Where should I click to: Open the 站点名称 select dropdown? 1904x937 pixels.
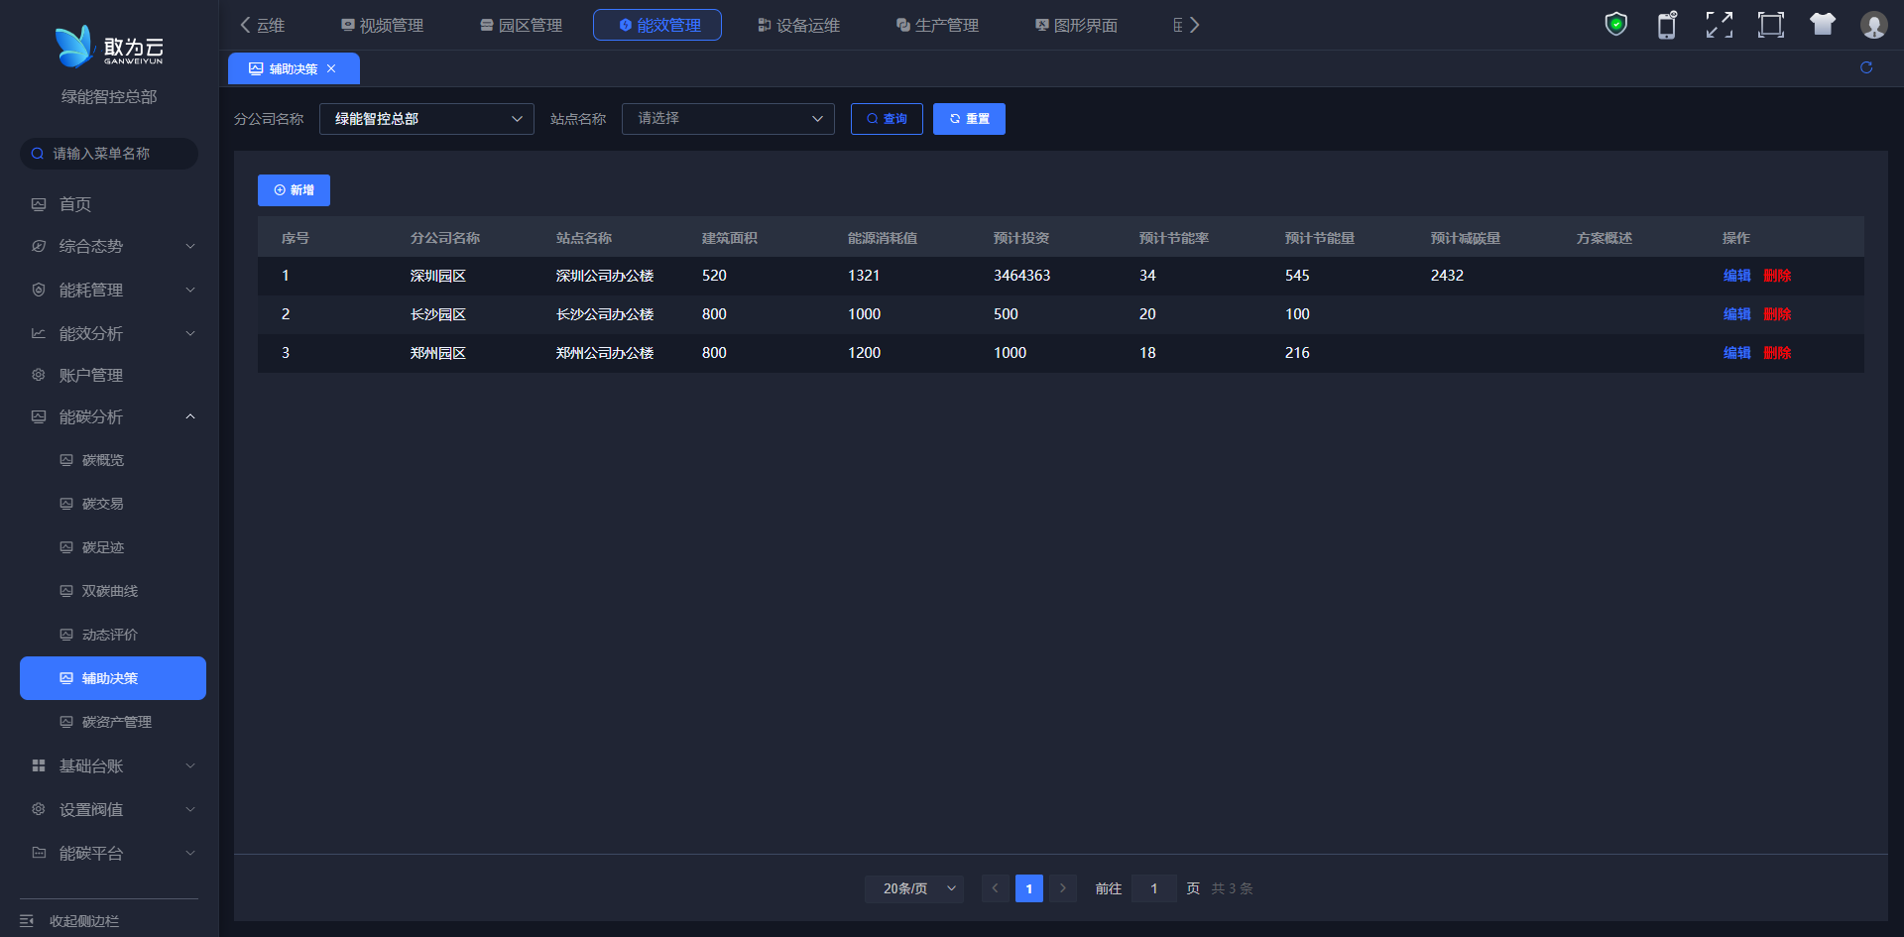(x=728, y=119)
